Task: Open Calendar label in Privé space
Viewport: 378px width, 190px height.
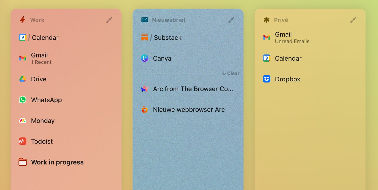Action: pyautogui.click(x=288, y=58)
